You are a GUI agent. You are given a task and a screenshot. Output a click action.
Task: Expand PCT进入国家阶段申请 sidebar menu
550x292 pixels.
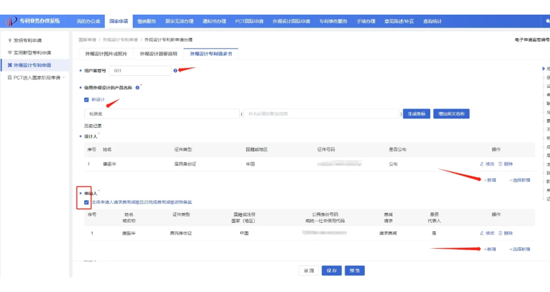(x=36, y=78)
